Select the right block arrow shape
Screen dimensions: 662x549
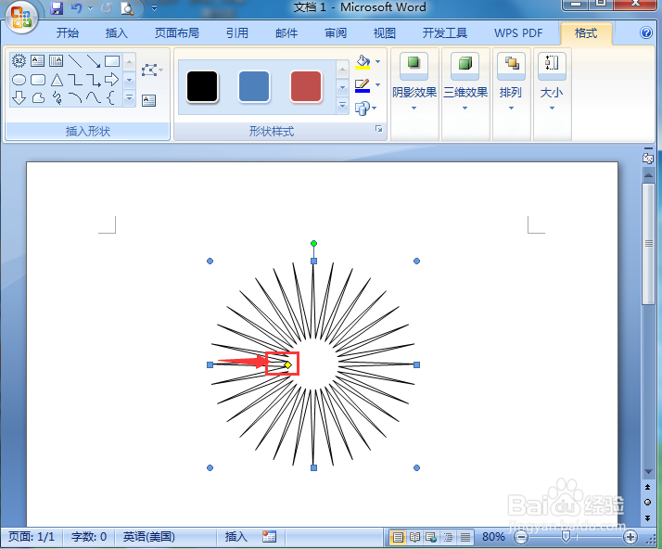112,79
